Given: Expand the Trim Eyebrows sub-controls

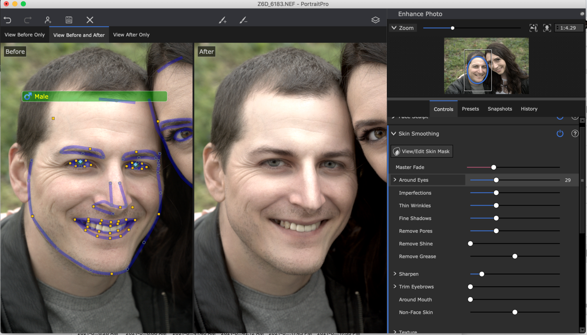Looking at the screenshot, I should pyautogui.click(x=395, y=287).
